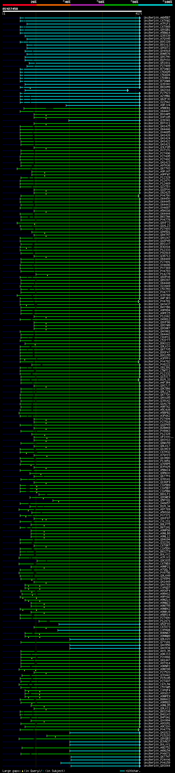The height and width of the screenshot is (773, 175).
Task: Open hit UniRef100_A6H5B7
Action: point(157,18)
